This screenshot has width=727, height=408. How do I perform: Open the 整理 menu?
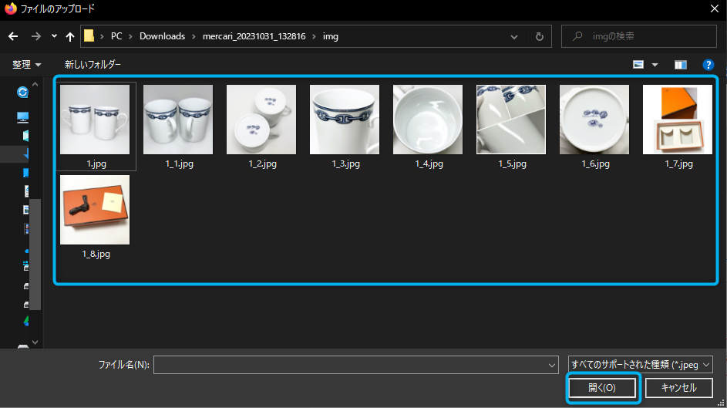(x=26, y=65)
